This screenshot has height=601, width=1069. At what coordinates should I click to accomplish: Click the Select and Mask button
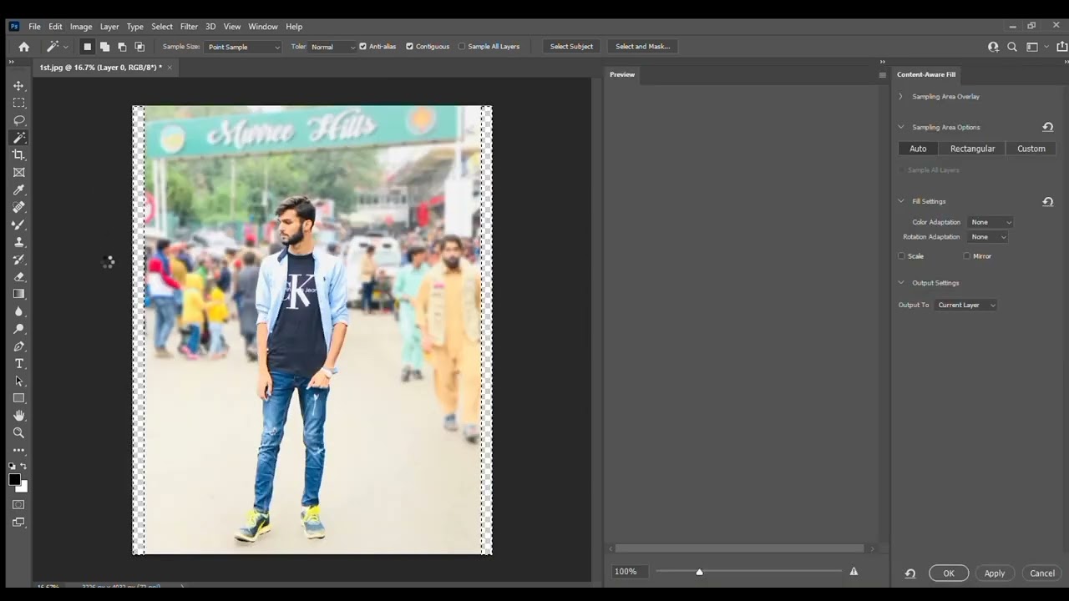tap(643, 47)
